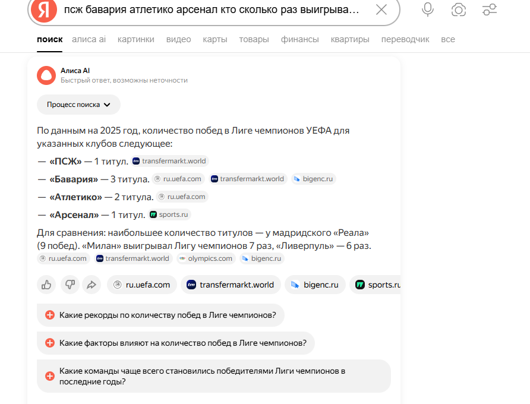This screenshot has width=530, height=404.
Task: Expand question about факторы влияют
Action: coord(176,343)
